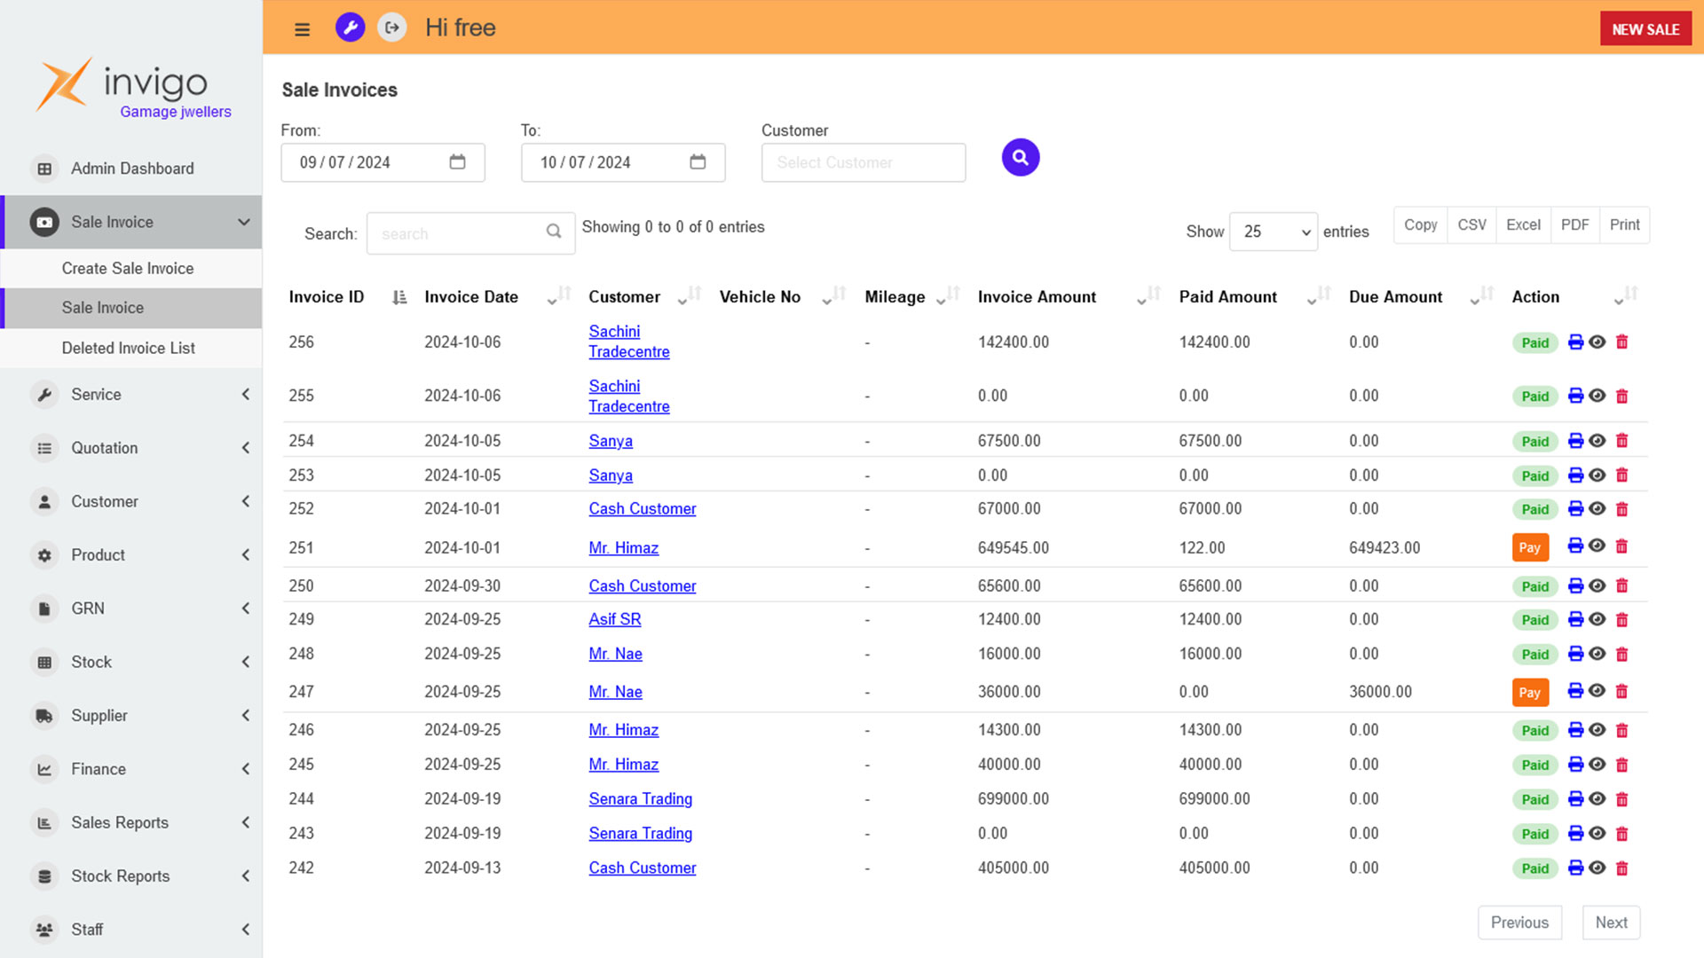Print invoice 251
Screen dimensions: 1704x958
point(1575,546)
